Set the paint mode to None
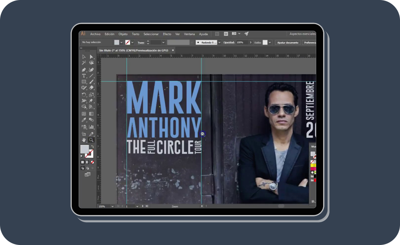 click(x=92, y=162)
